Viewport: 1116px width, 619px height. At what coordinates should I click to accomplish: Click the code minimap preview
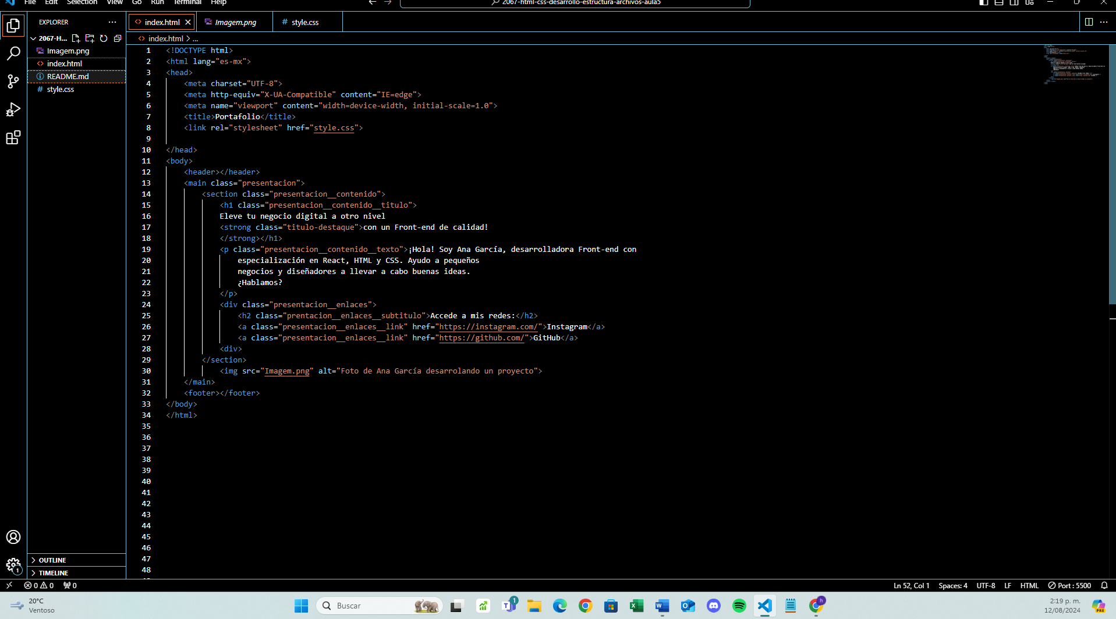1075,65
